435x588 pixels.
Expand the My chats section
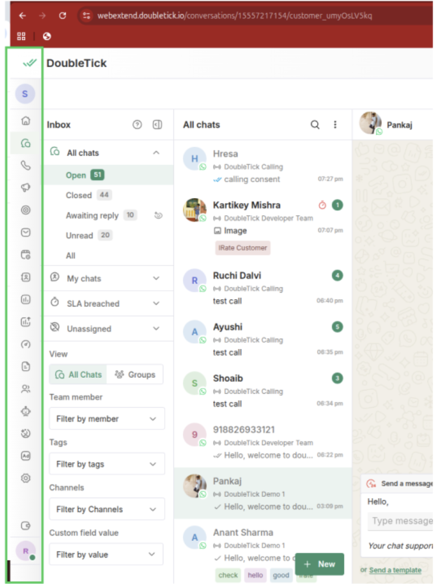(x=109, y=279)
